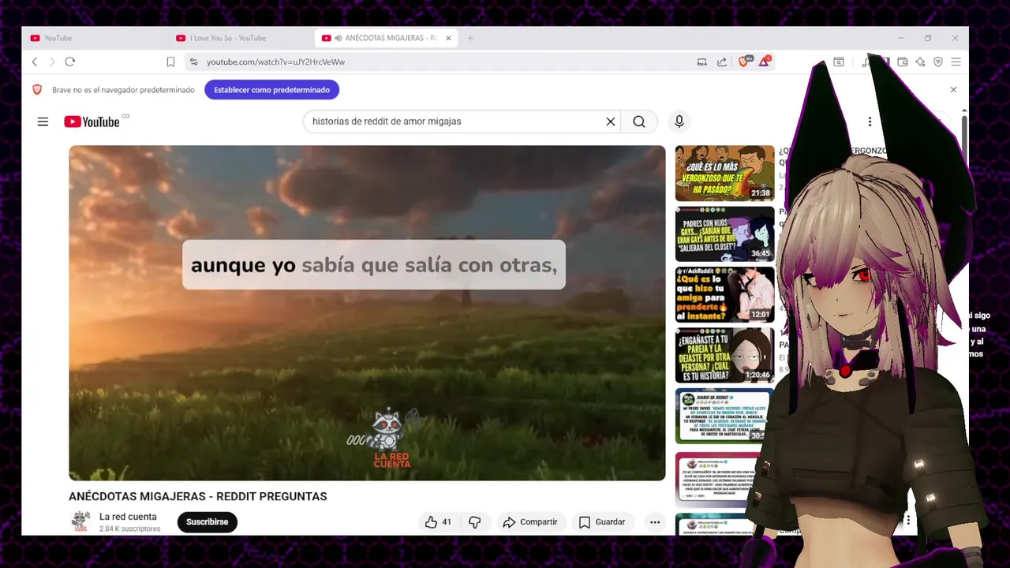Dismiss the default browser notification bar

(x=953, y=90)
